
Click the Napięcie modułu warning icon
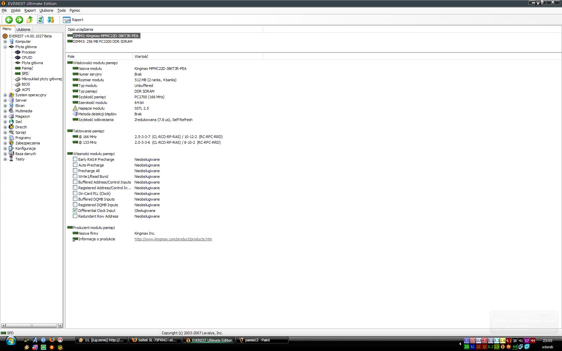point(75,108)
